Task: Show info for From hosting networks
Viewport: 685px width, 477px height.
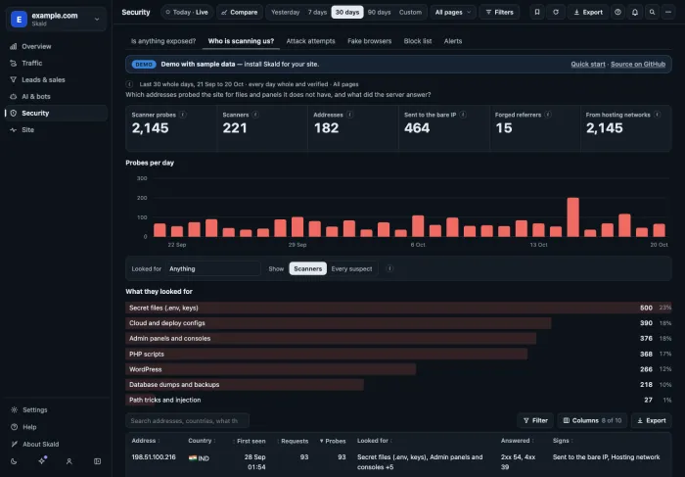Action: [657, 115]
